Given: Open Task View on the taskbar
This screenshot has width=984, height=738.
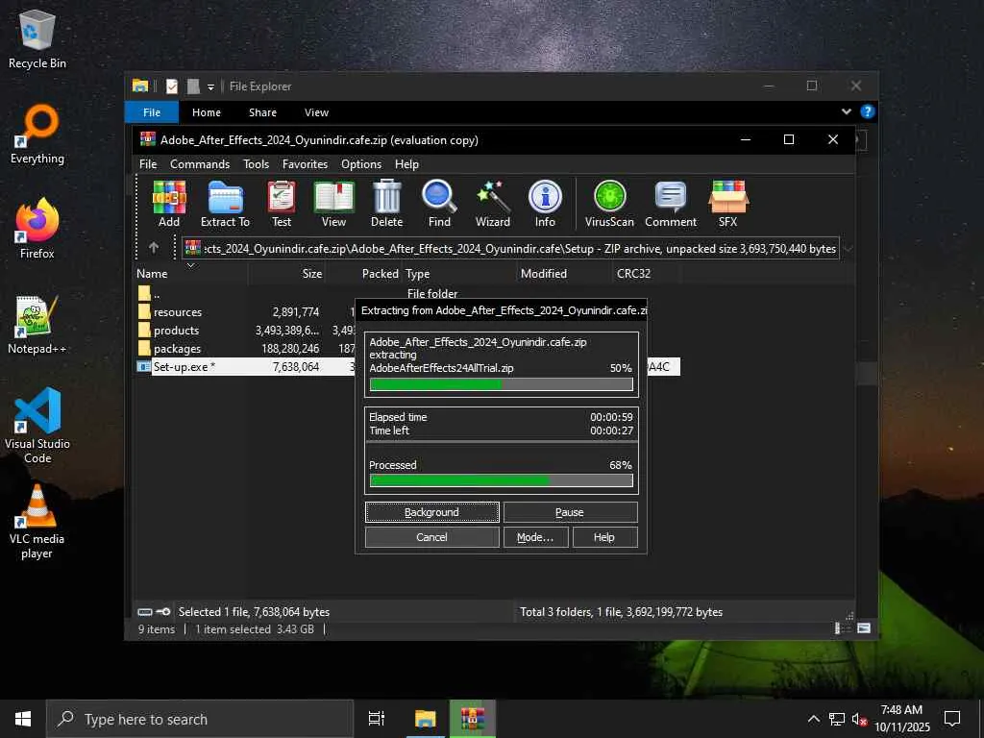Looking at the screenshot, I should click(x=376, y=719).
